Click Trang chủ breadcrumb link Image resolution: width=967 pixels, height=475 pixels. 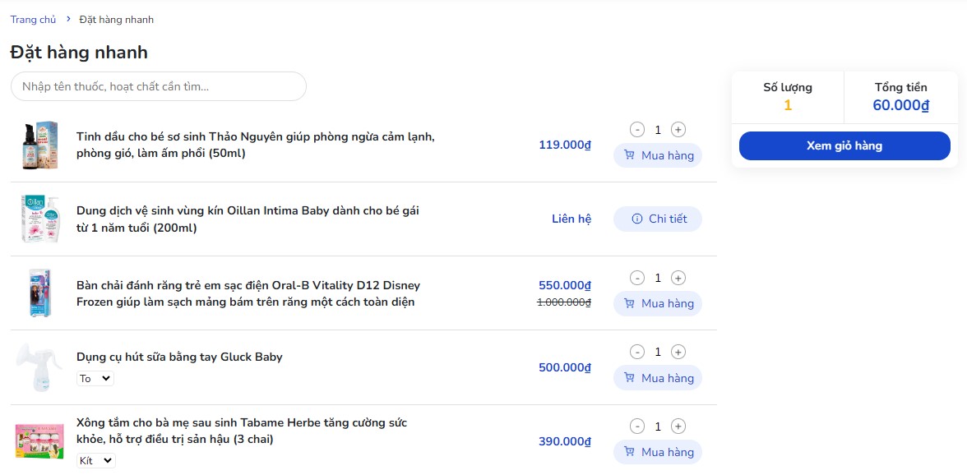pos(33,20)
